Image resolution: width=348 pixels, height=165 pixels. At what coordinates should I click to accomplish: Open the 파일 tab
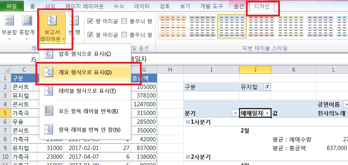point(12,6)
